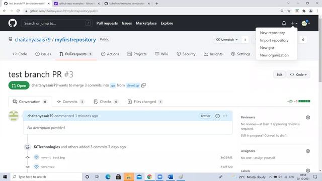Viewport: 322px width, 181px height.
Task: Open comment options three-dots menu
Action: 225,116
